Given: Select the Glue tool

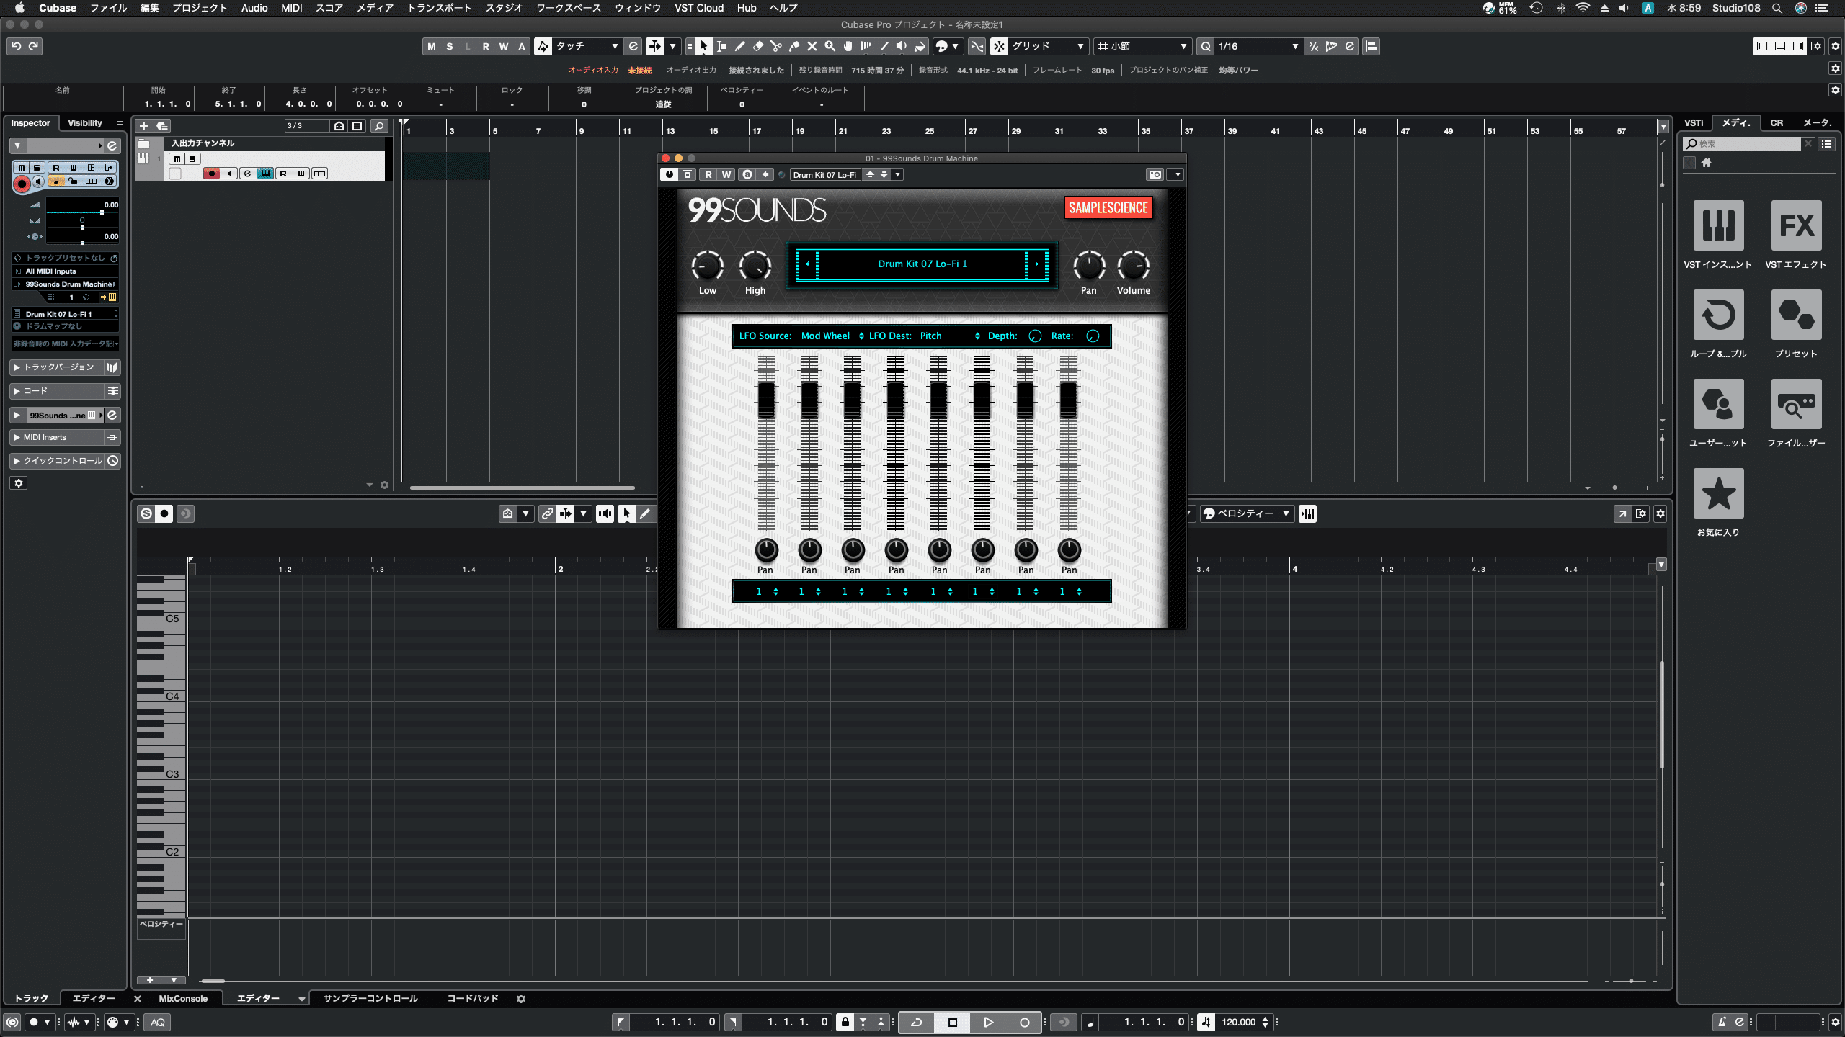Looking at the screenshot, I should click(793, 46).
